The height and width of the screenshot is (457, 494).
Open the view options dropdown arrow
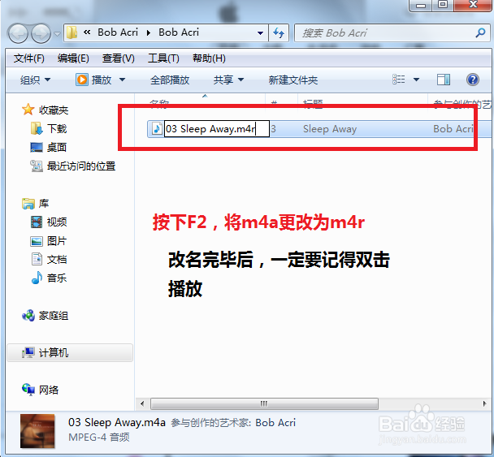pos(416,80)
